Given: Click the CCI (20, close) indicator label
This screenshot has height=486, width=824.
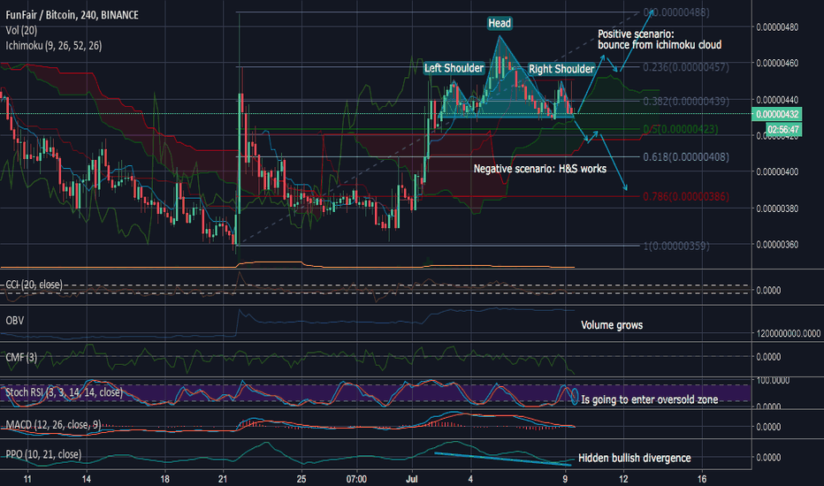Looking at the screenshot, I should [34, 285].
